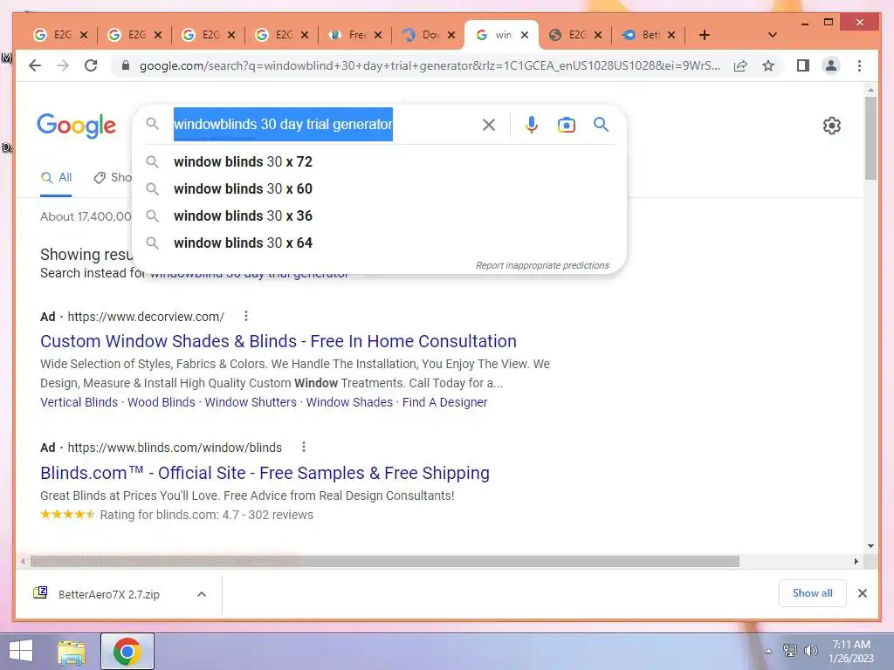
Task: Submit search with blue magnifier icon
Action: [x=601, y=124]
